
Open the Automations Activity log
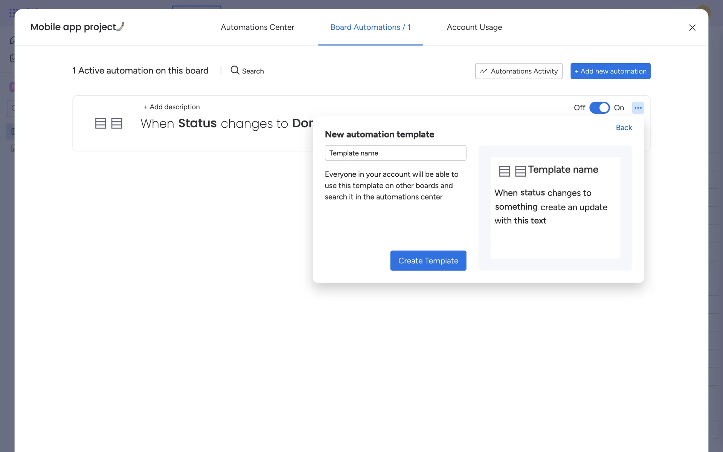coord(519,71)
